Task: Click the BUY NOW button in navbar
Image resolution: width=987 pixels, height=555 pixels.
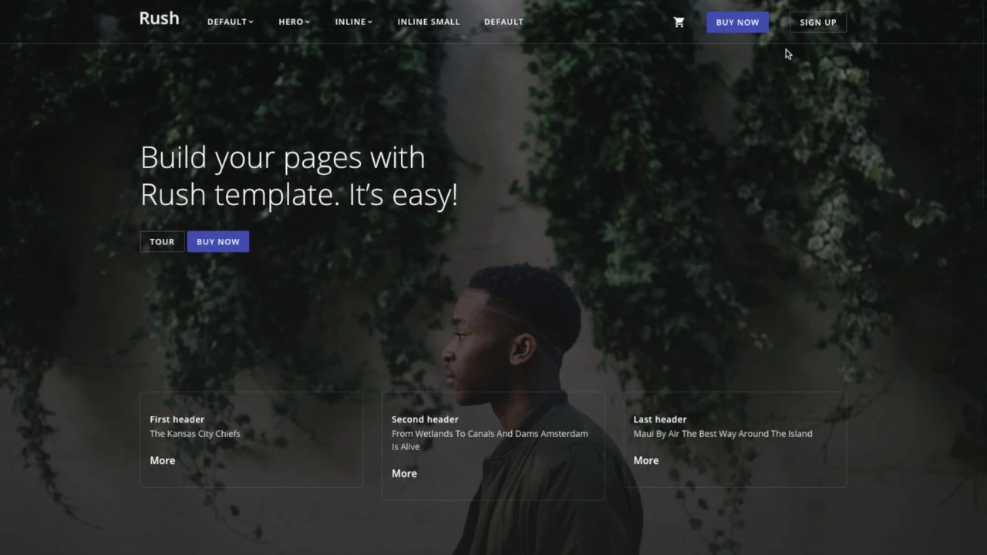Action: 737,22
